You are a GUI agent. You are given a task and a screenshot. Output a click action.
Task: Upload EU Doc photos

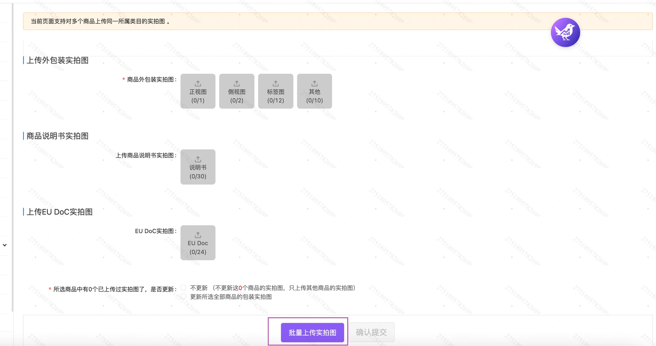(198, 243)
